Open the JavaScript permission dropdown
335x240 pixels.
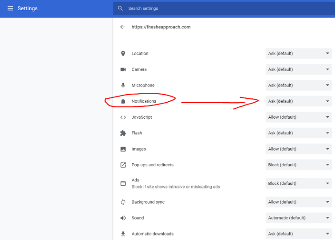coord(299,117)
